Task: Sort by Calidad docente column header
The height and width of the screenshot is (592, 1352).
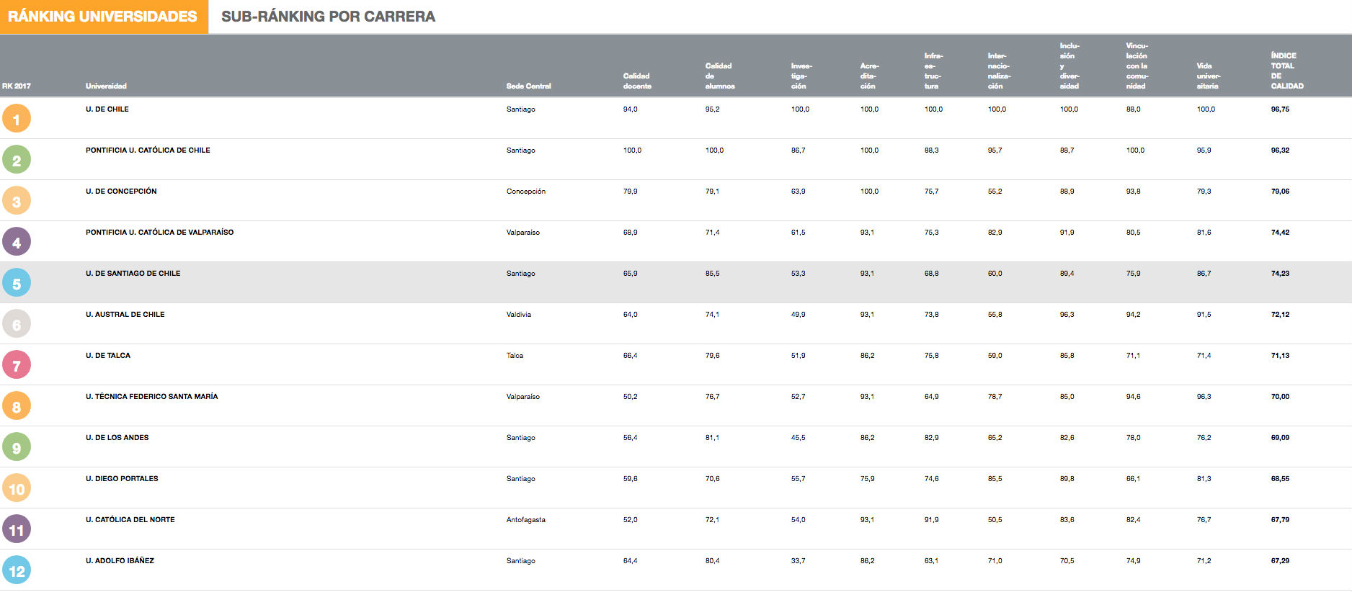Action: pos(636,81)
